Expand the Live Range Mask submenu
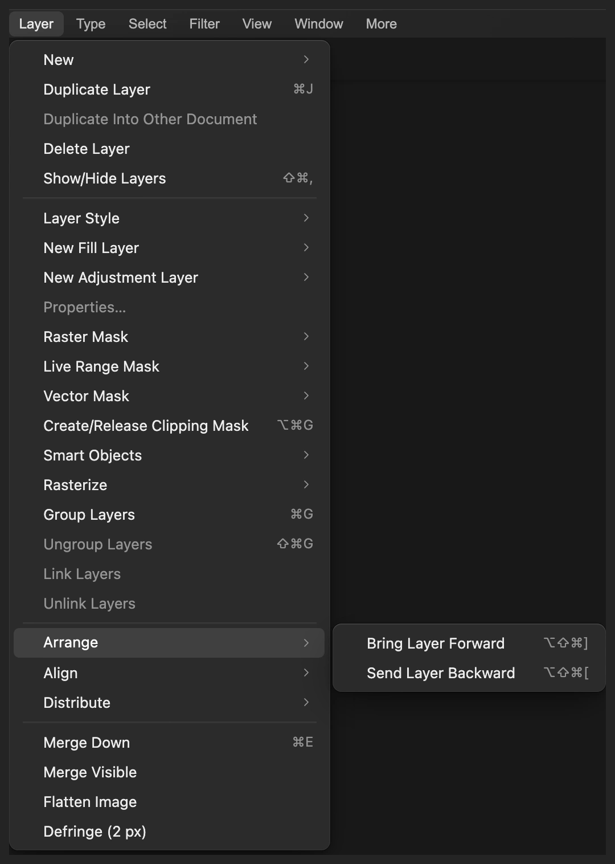The image size is (615, 864). (x=169, y=366)
